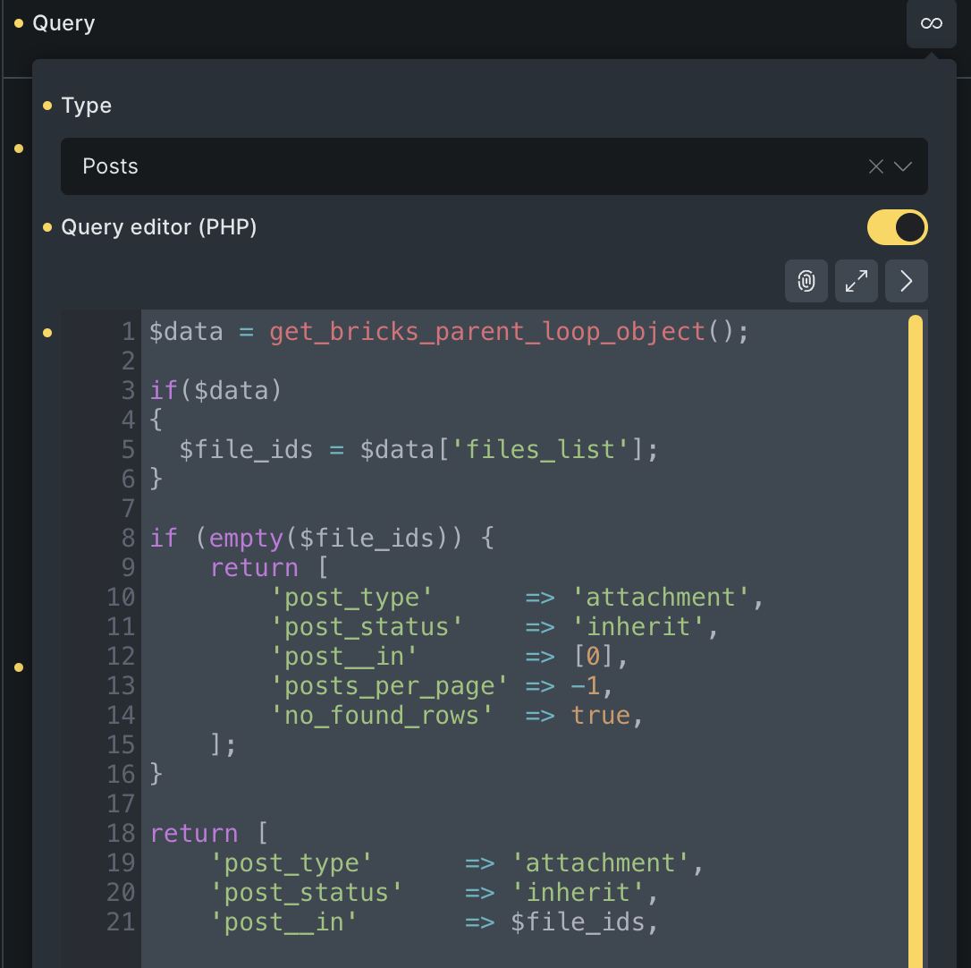Expand the PHP editor to fullscreen
The image size is (971, 968).
point(857,282)
